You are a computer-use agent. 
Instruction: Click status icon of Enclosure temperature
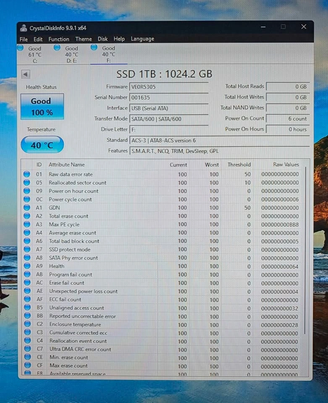[27, 324]
